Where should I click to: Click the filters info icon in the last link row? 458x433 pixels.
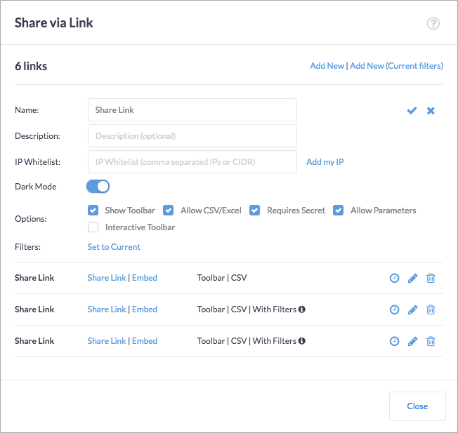click(x=302, y=341)
